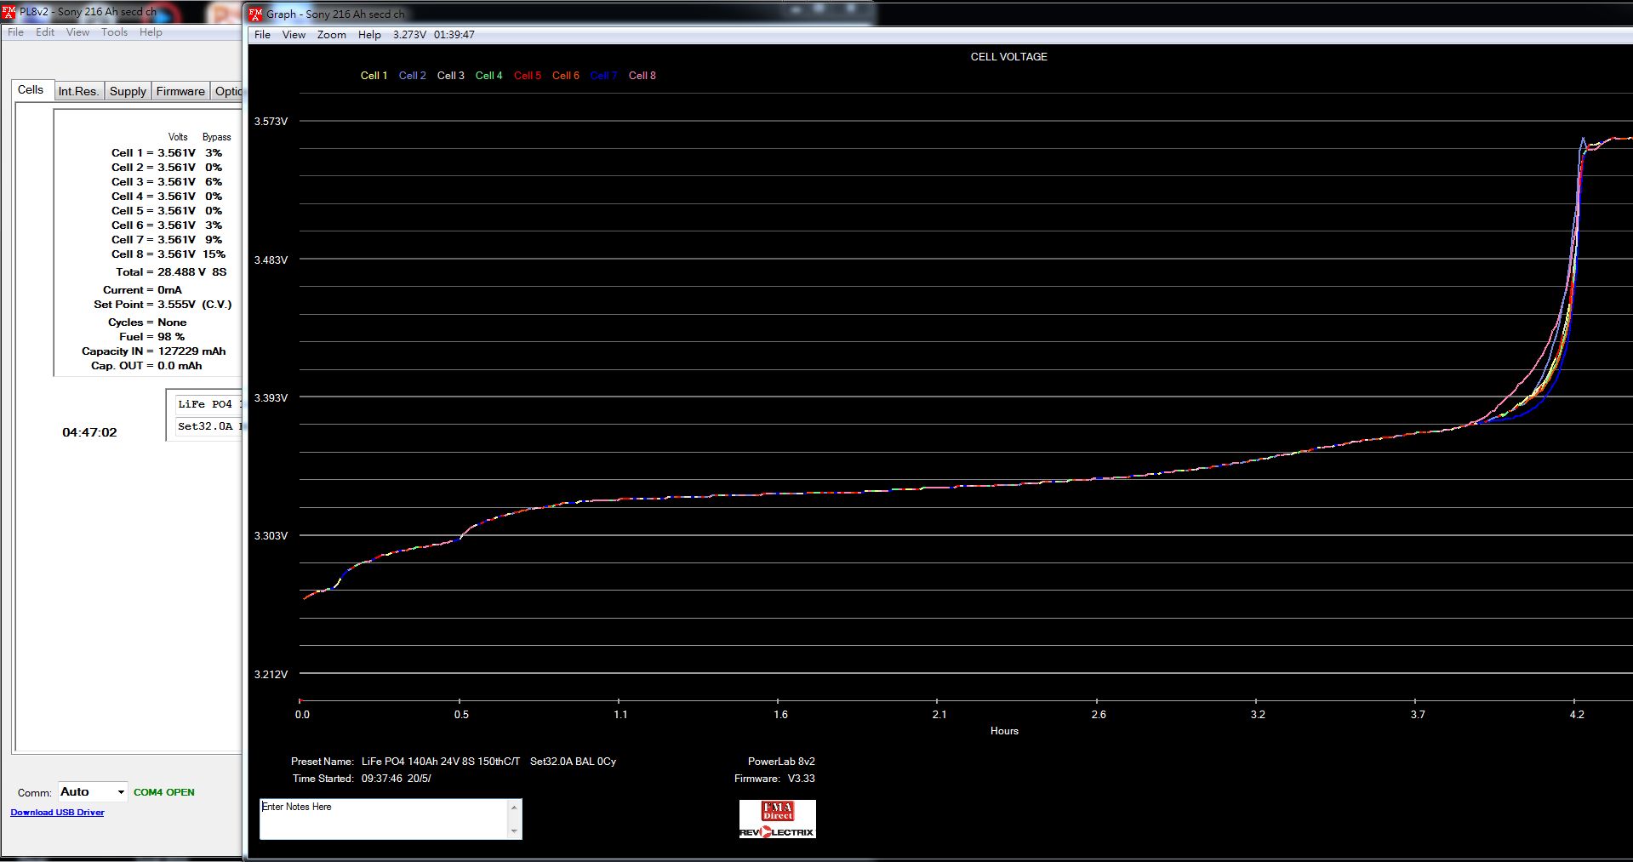Viewport: 1633px width, 862px height.
Task: Switch to the Supply tab
Action: coord(128,91)
